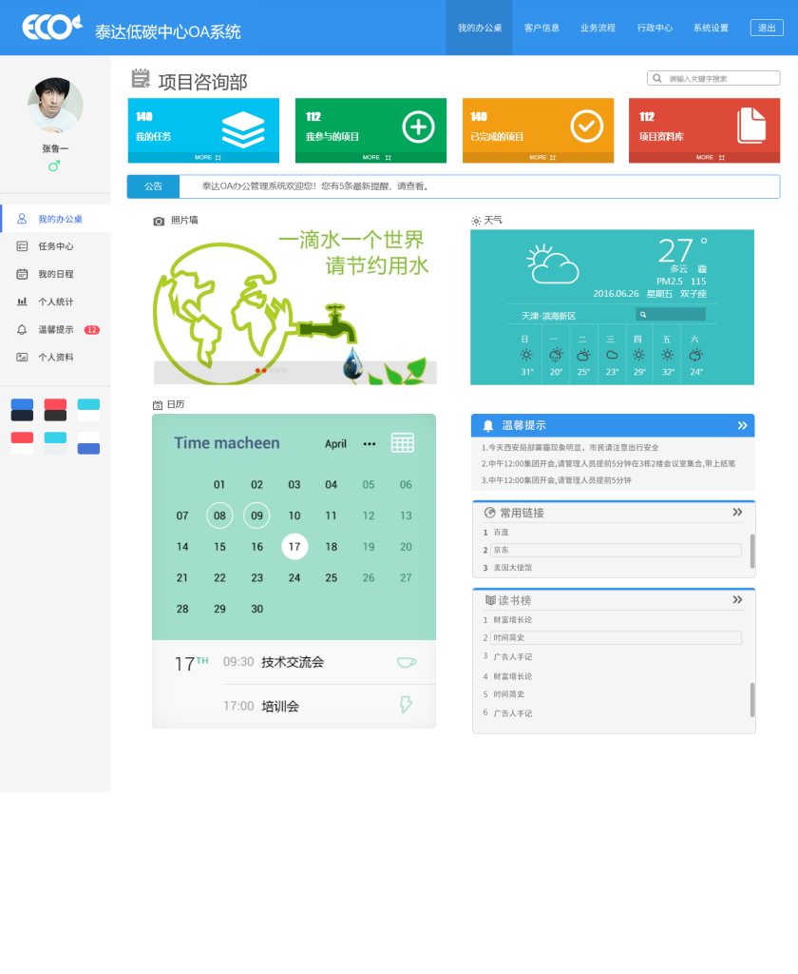Open MORE link on the 我的任务 card
798x974 pixels.
202,155
